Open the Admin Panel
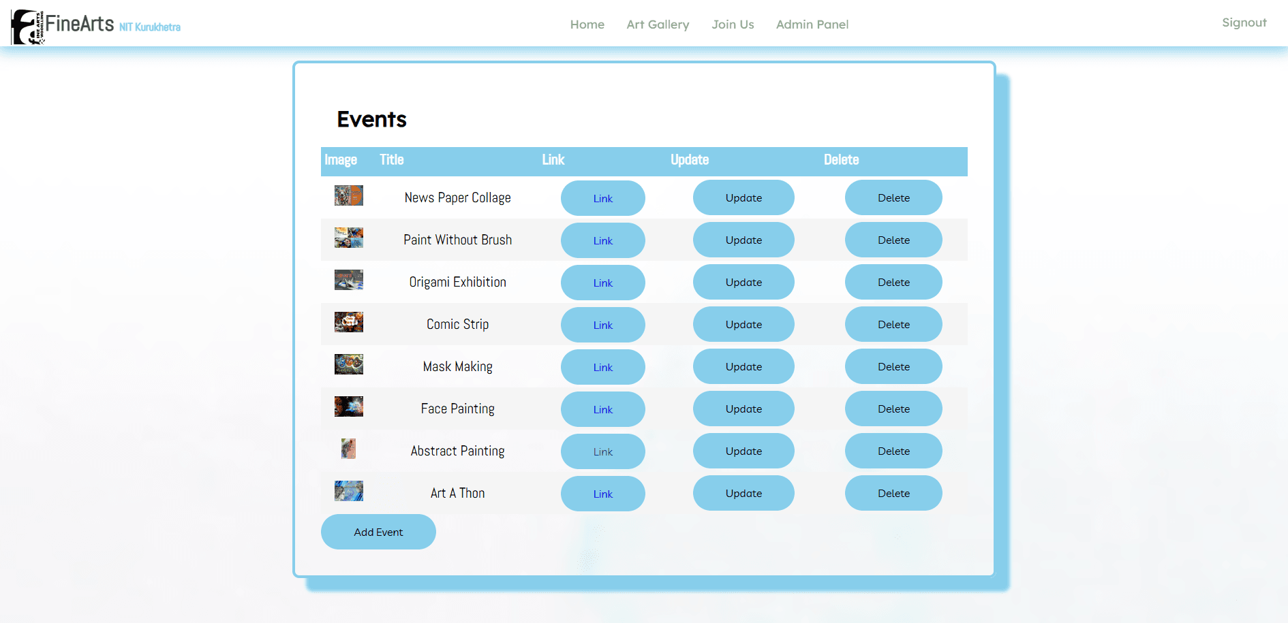1288x623 pixels. coord(812,25)
